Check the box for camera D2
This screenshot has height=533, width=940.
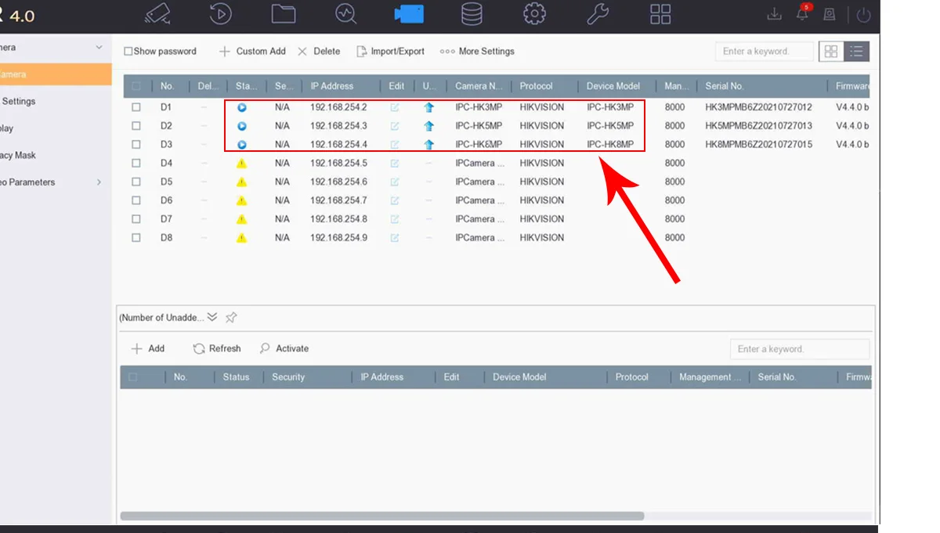(x=136, y=126)
